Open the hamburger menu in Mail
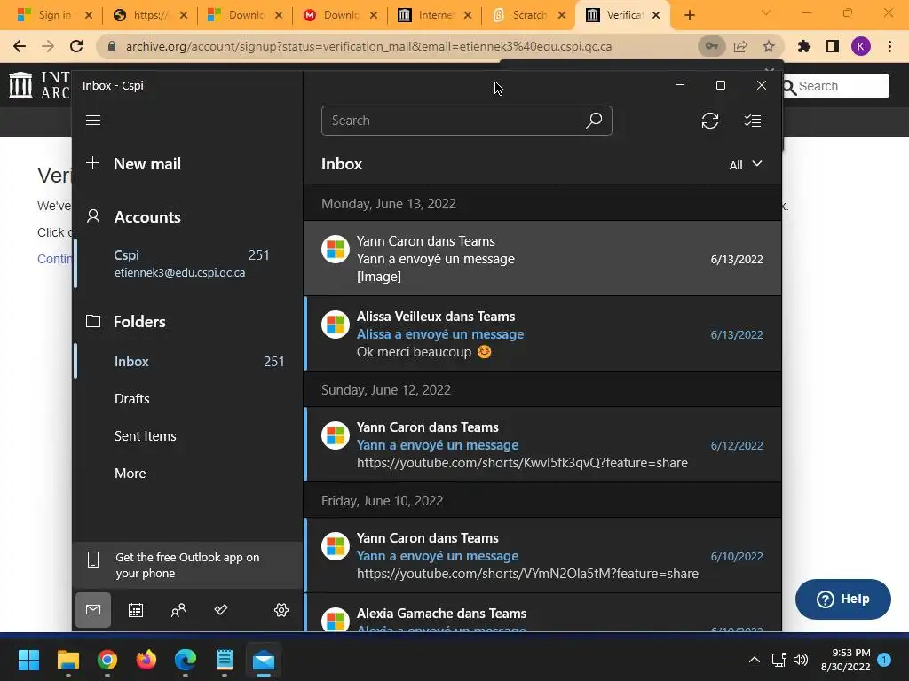This screenshot has width=909, height=681. [x=92, y=120]
